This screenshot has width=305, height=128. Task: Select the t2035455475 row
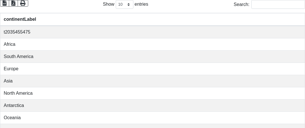(x=152, y=32)
